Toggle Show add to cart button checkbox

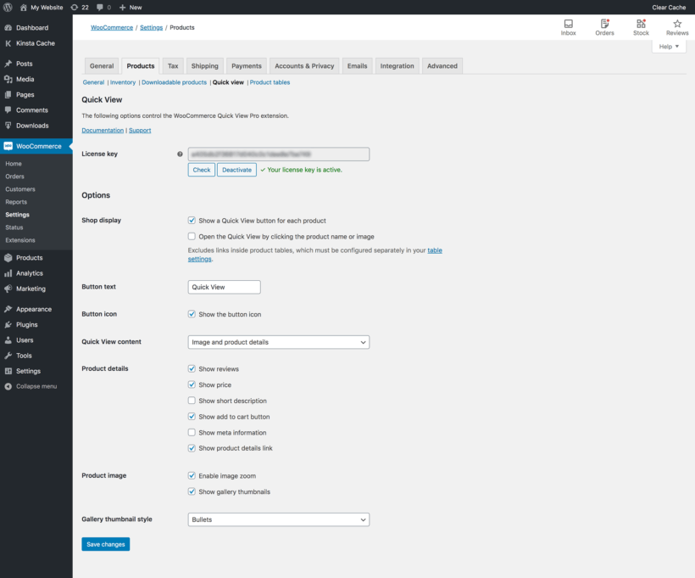[192, 417]
